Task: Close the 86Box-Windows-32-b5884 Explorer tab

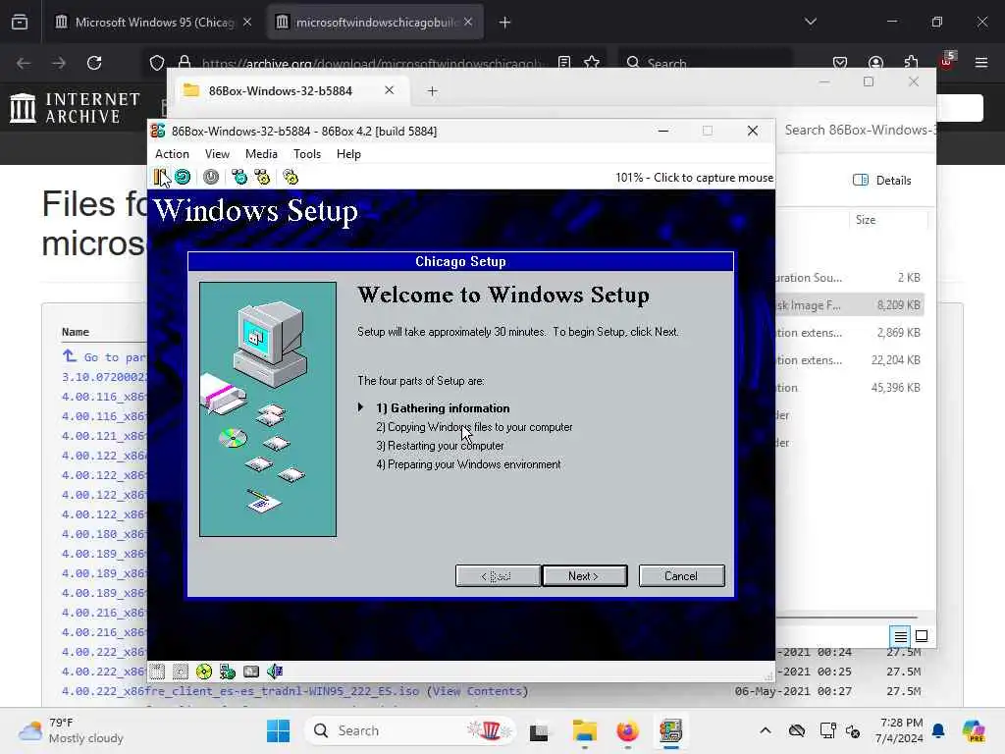Action: point(389,90)
